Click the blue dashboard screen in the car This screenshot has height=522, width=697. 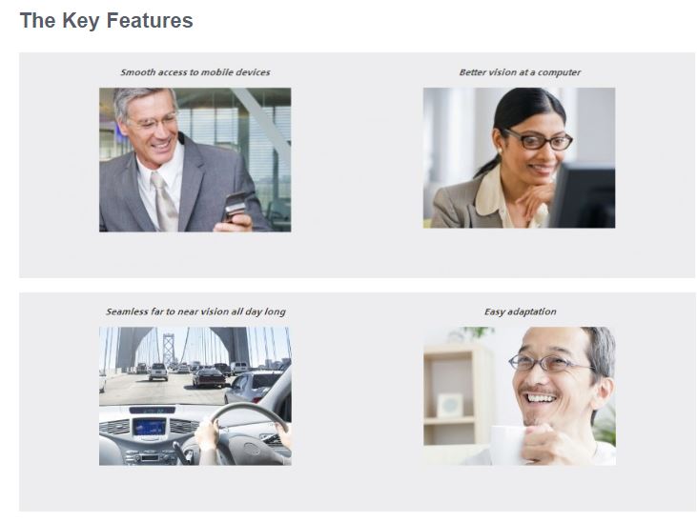pyautogui.click(x=150, y=428)
